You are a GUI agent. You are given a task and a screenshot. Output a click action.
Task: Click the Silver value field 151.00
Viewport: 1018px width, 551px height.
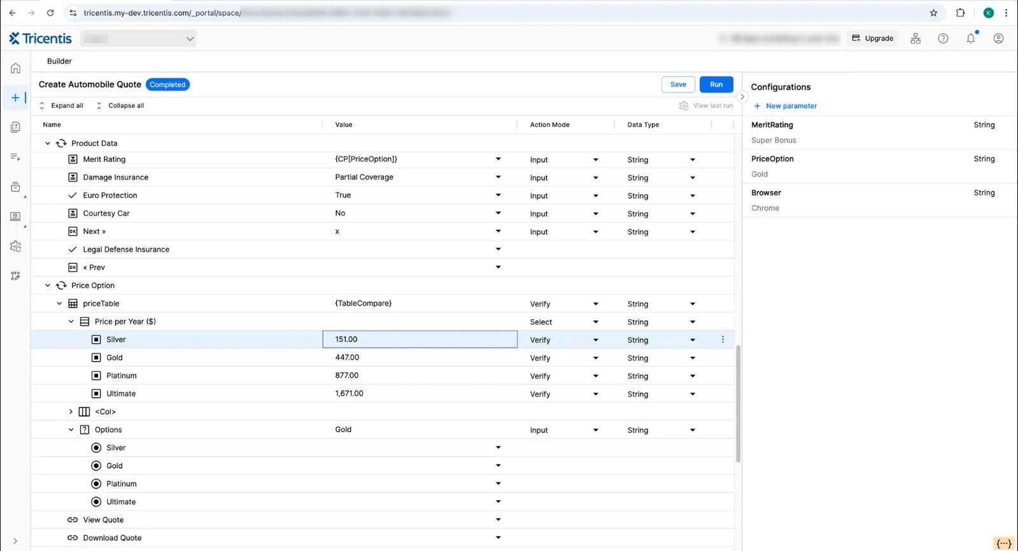[420, 340]
